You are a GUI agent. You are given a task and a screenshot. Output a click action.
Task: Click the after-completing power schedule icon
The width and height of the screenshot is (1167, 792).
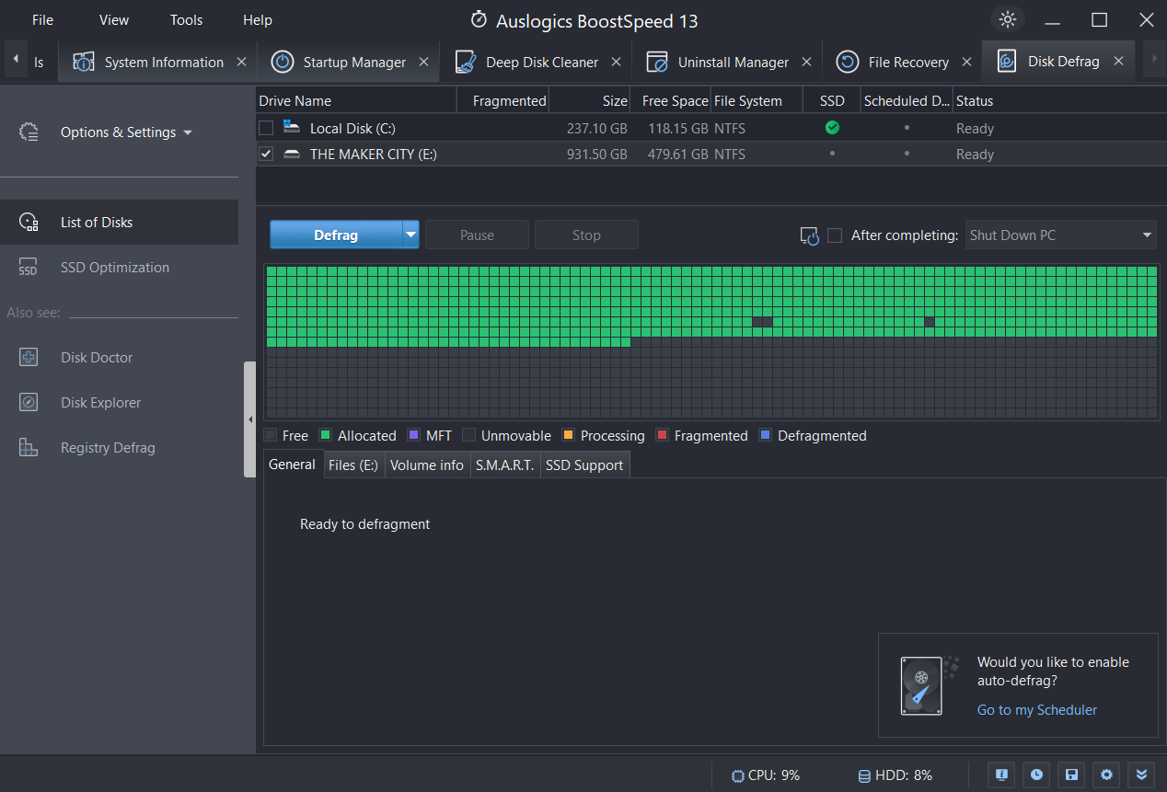point(810,235)
